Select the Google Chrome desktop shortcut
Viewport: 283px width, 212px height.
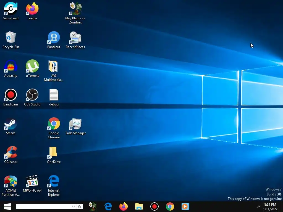click(x=54, y=128)
